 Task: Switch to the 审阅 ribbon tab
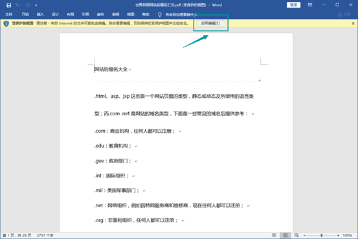pyautogui.click(x=115, y=14)
